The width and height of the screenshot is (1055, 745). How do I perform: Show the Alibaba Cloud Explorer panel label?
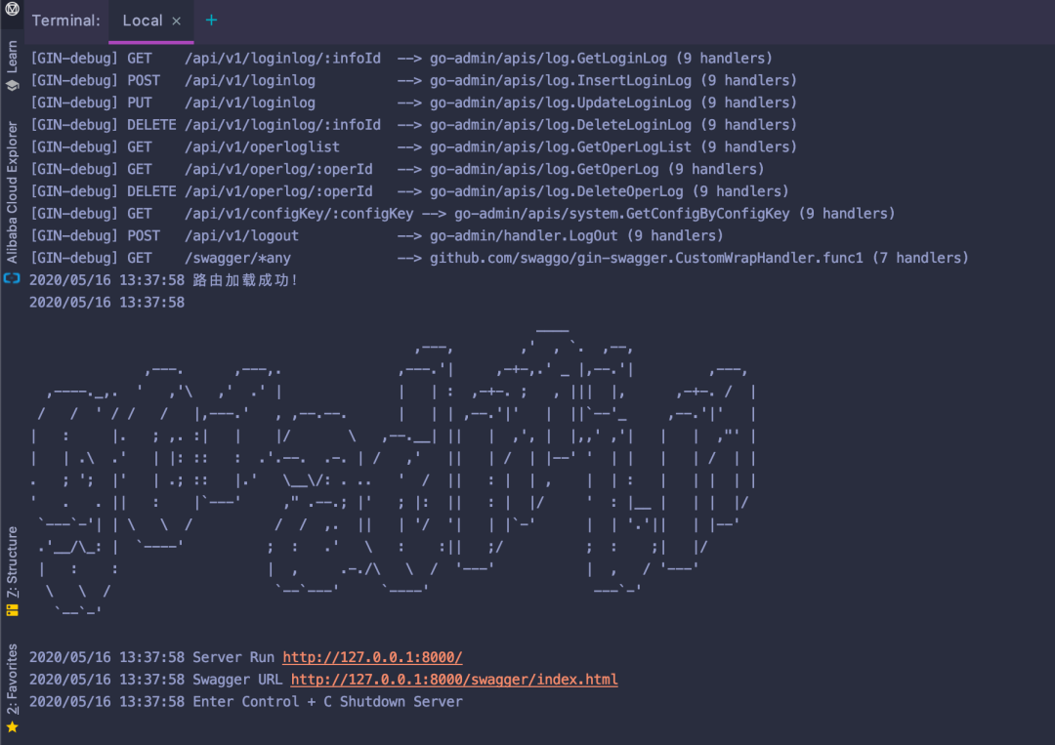pos(12,191)
